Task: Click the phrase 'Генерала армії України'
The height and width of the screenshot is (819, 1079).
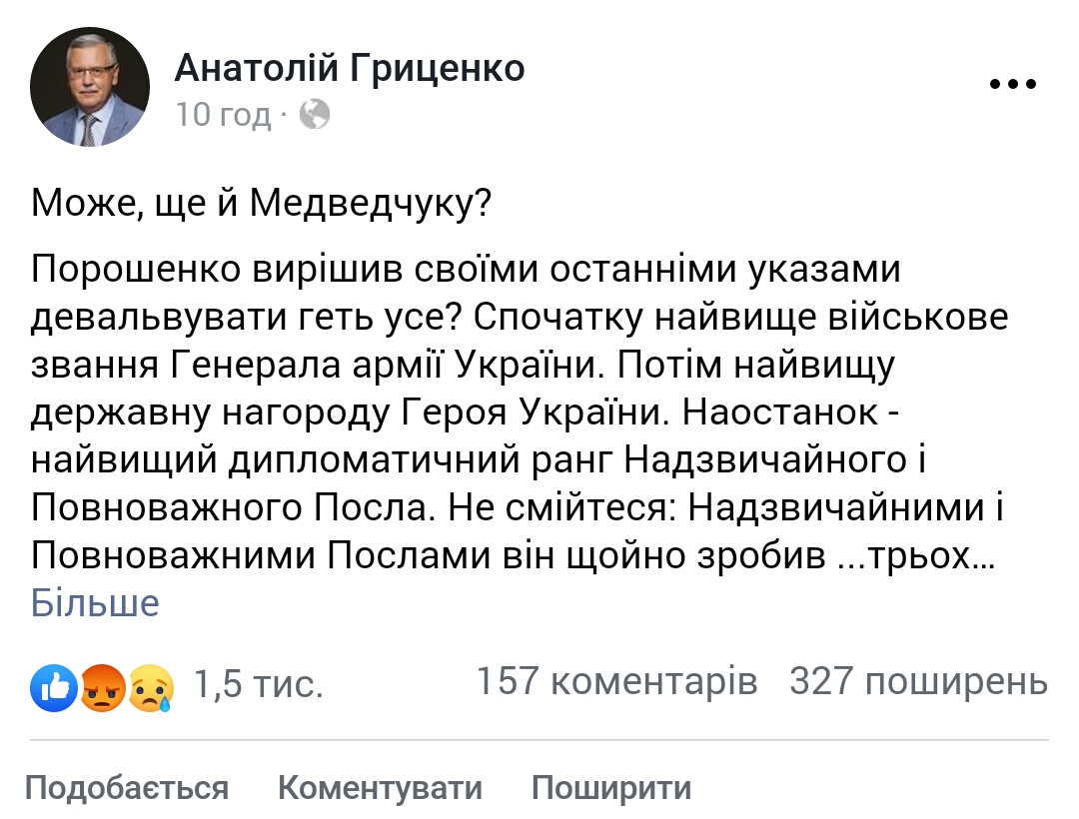Action: pyautogui.click(x=388, y=366)
